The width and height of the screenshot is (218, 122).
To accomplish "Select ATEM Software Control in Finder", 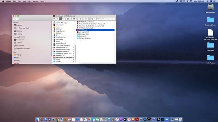I will [86, 22].
